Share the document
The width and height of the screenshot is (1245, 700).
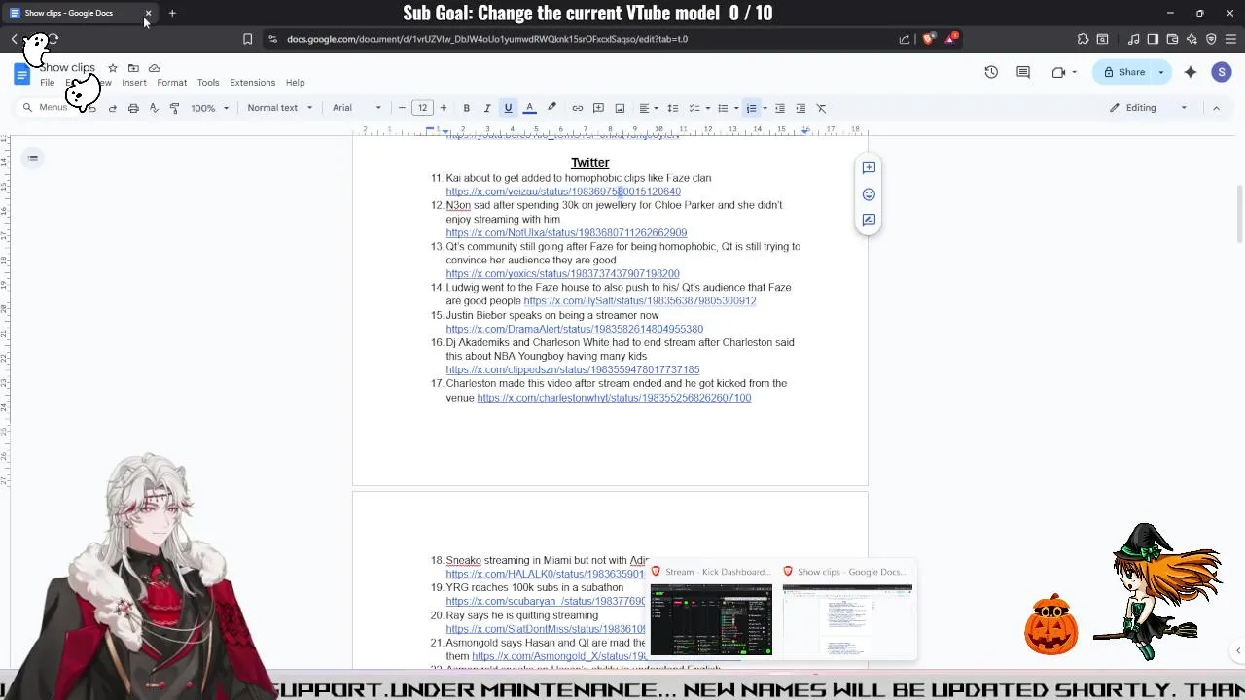click(1122, 72)
